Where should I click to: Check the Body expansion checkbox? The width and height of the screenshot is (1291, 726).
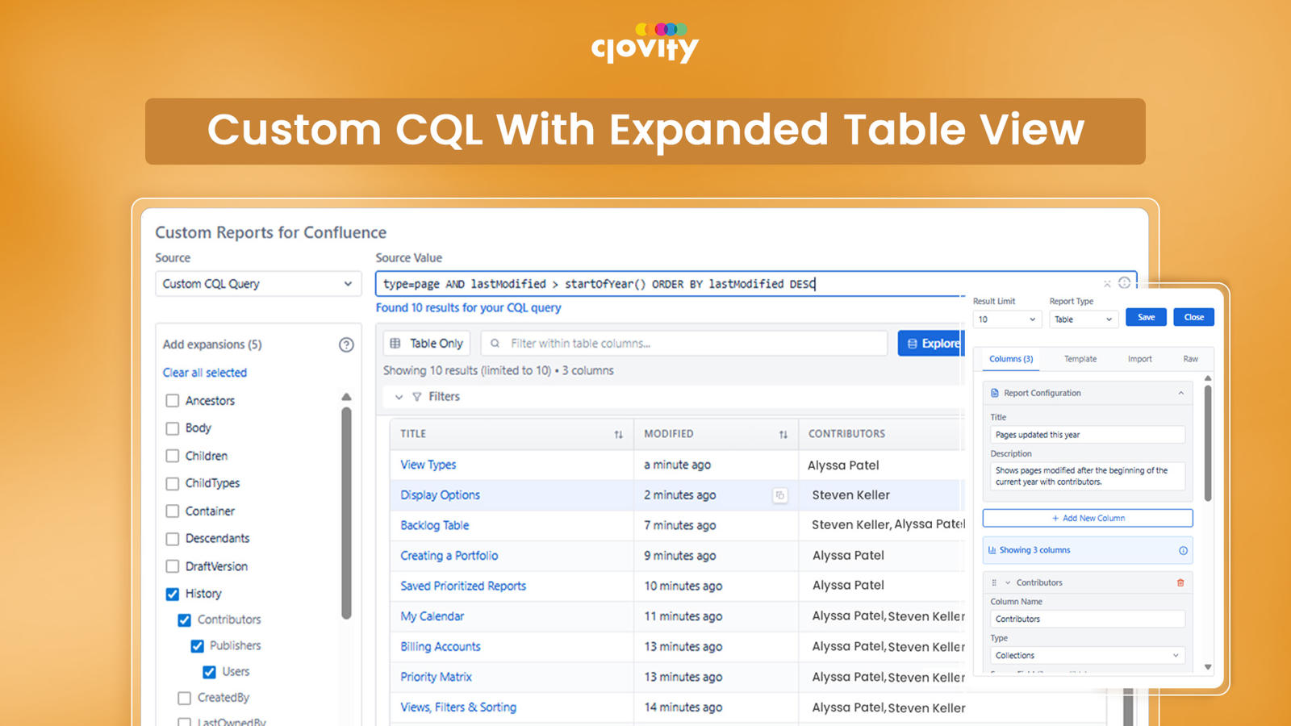172,428
